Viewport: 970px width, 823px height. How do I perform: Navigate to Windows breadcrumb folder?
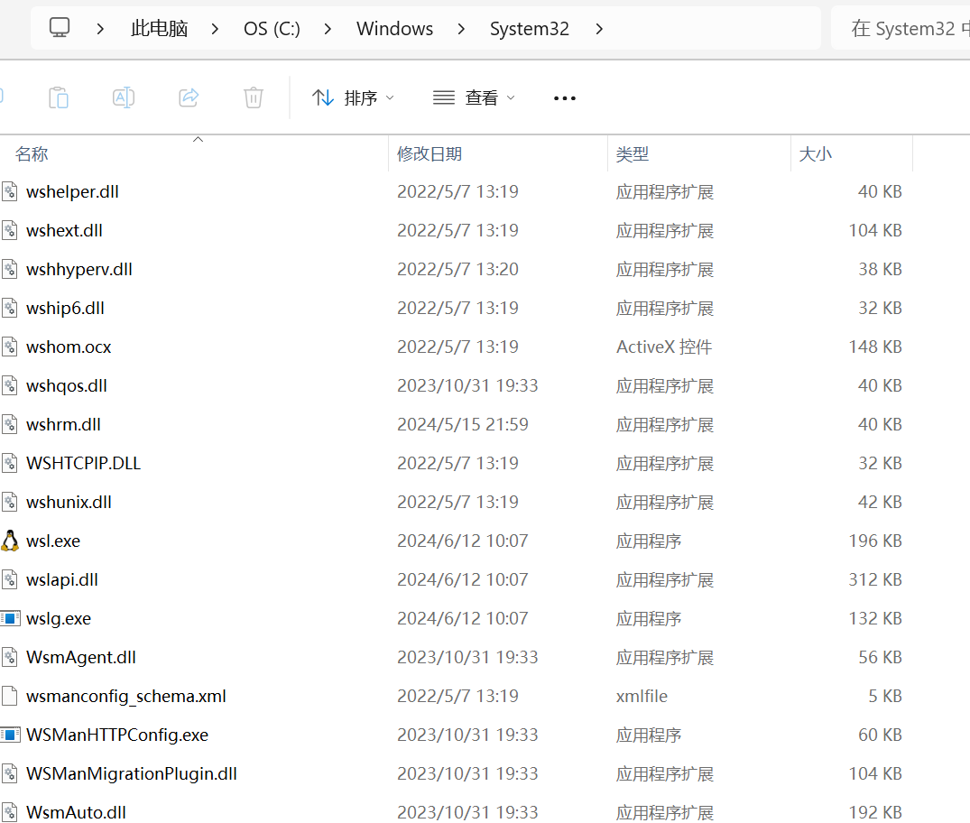click(x=394, y=29)
